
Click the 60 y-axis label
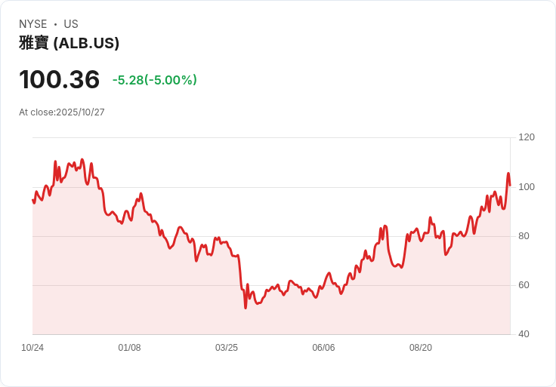click(524, 285)
